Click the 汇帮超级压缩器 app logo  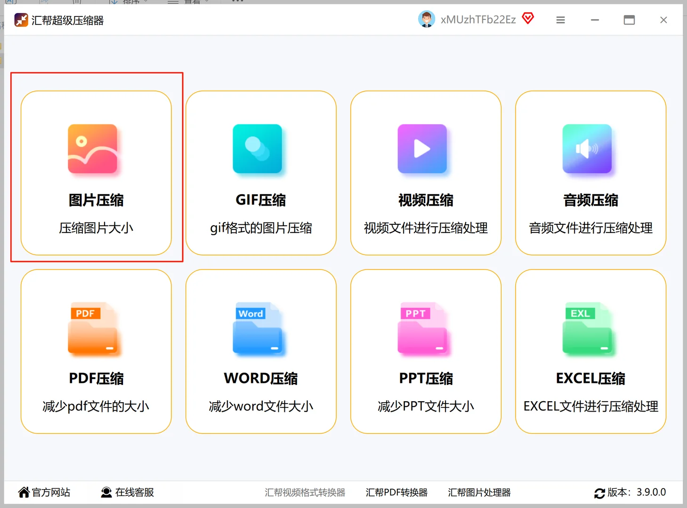click(21, 20)
